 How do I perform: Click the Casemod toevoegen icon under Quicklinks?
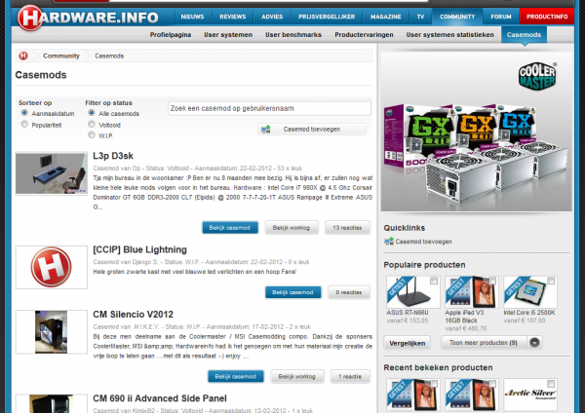(389, 242)
